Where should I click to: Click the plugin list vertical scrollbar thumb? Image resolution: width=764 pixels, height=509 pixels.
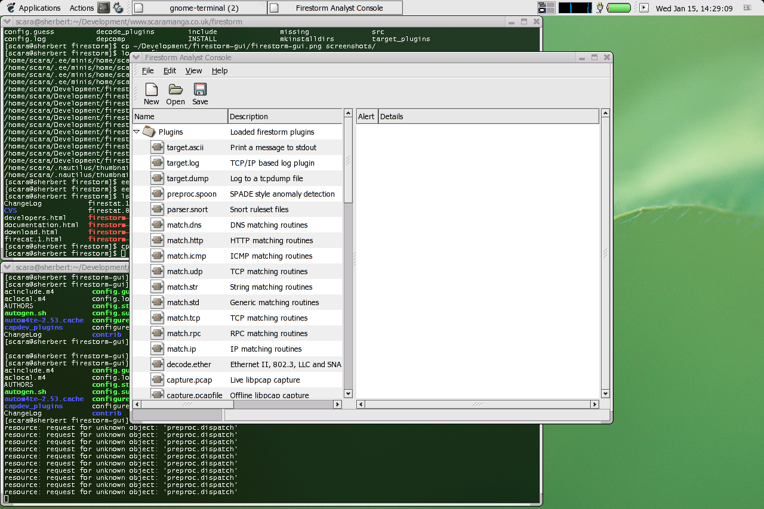pos(349,160)
